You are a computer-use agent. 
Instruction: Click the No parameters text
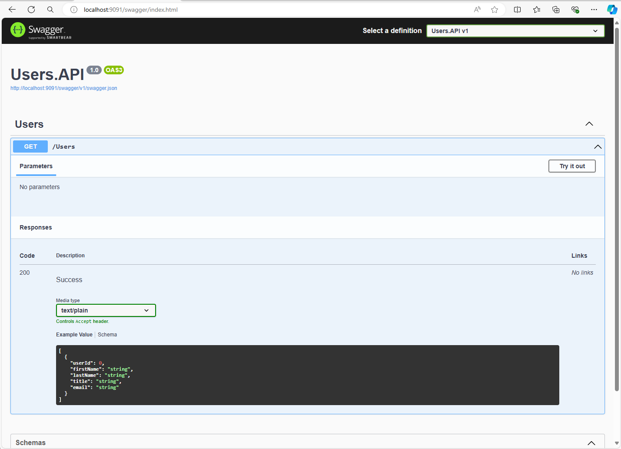(x=40, y=187)
